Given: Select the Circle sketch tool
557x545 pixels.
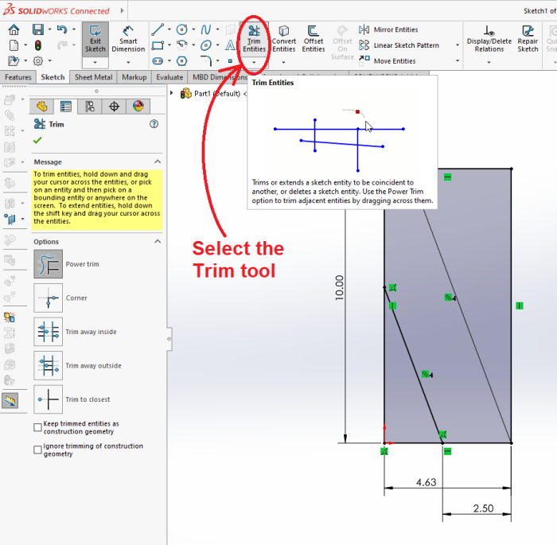Looking at the screenshot, I should point(182,29).
